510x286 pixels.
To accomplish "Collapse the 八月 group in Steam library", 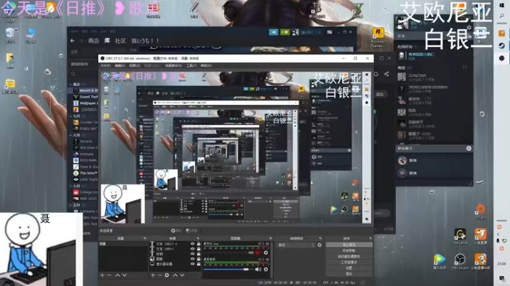I will 71,135.
